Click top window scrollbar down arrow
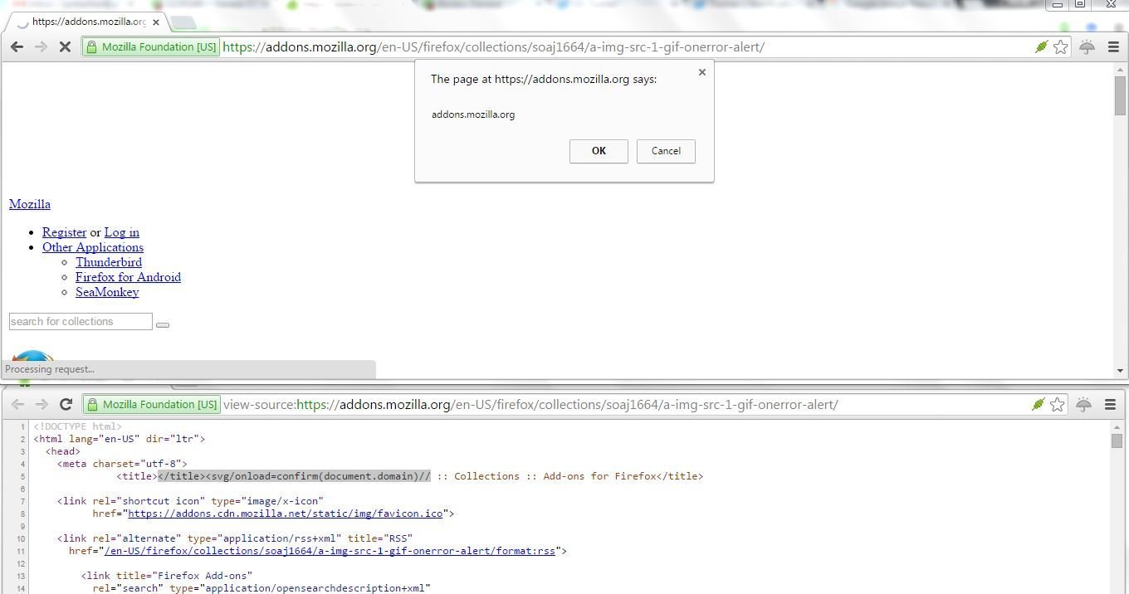This screenshot has height=594, width=1129. click(x=1120, y=371)
